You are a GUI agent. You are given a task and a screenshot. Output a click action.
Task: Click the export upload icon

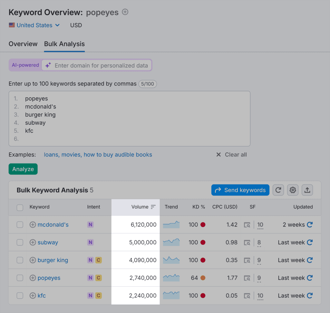click(307, 190)
